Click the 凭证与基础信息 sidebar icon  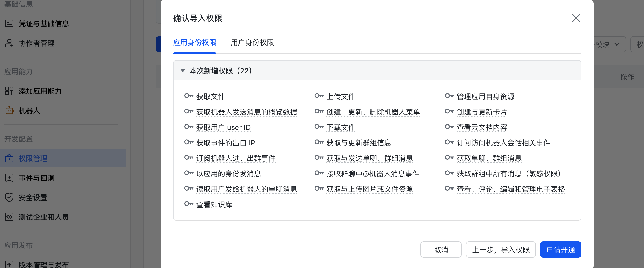click(9, 24)
